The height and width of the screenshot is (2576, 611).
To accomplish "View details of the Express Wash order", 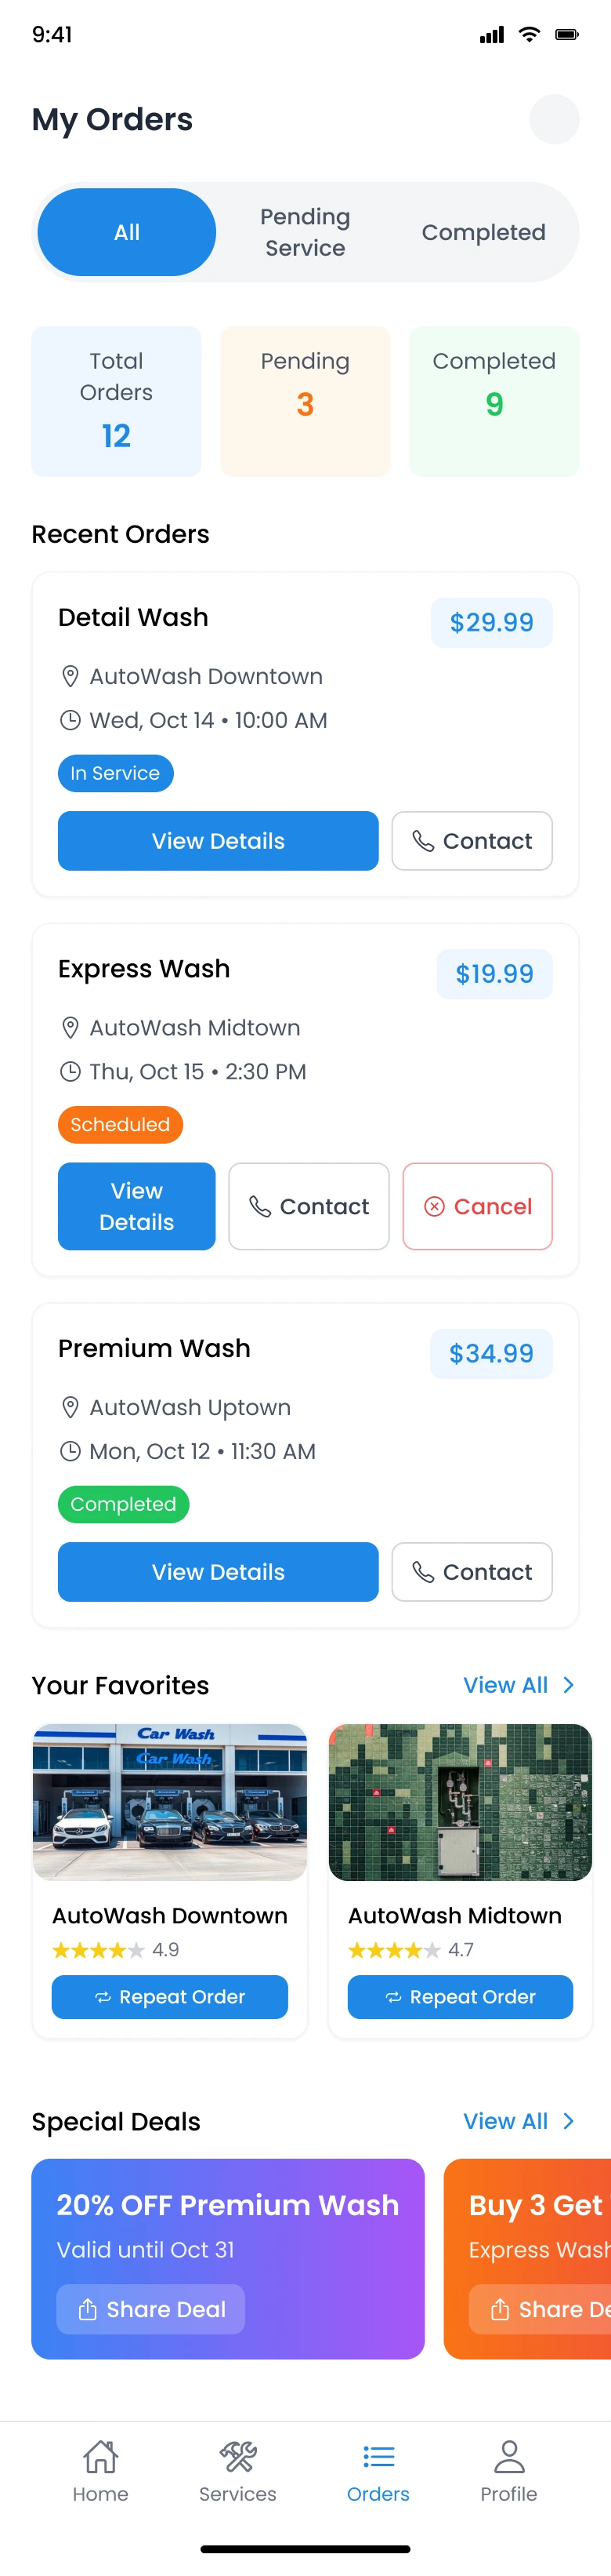I will (137, 1206).
